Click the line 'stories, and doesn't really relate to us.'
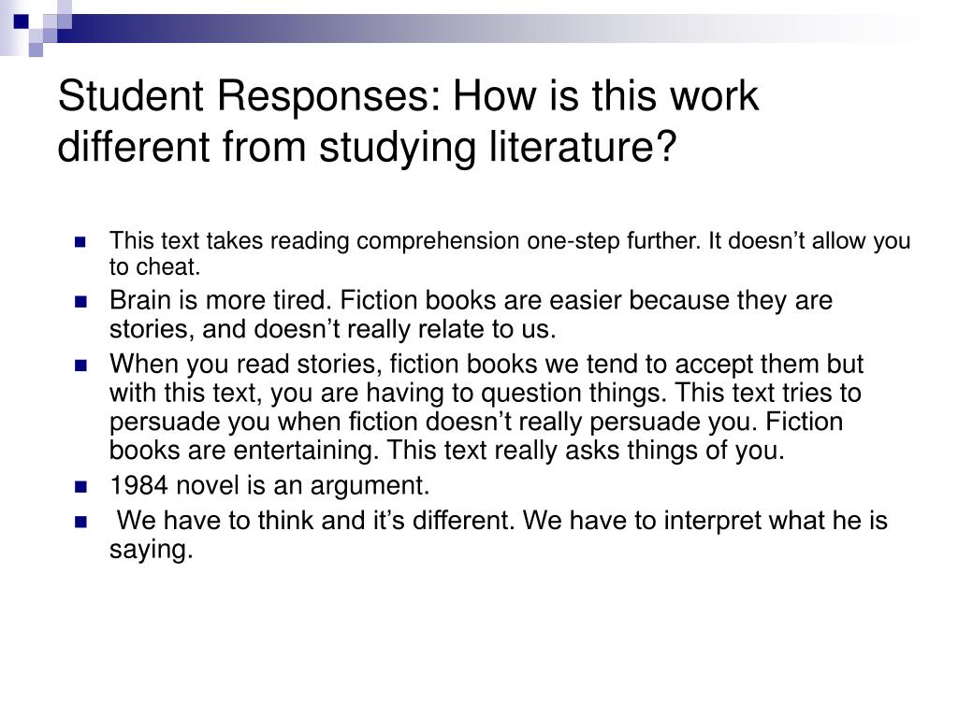This screenshot has width=958, height=718. [x=333, y=330]
